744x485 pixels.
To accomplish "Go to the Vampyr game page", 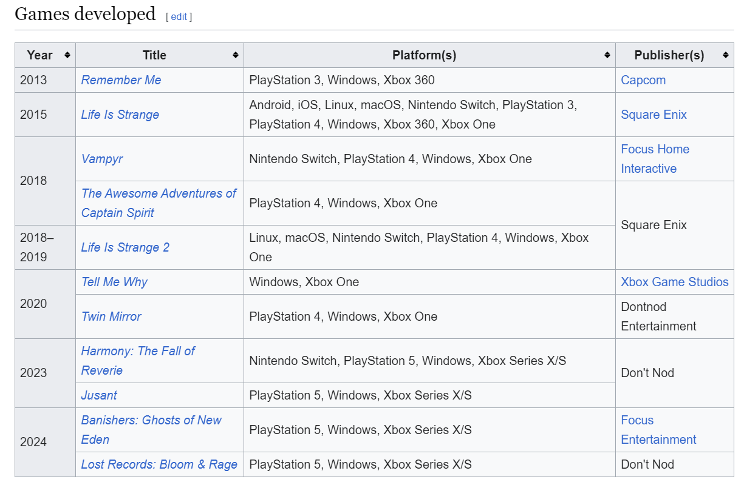I will pyautogui.click(x=102, y=159).
